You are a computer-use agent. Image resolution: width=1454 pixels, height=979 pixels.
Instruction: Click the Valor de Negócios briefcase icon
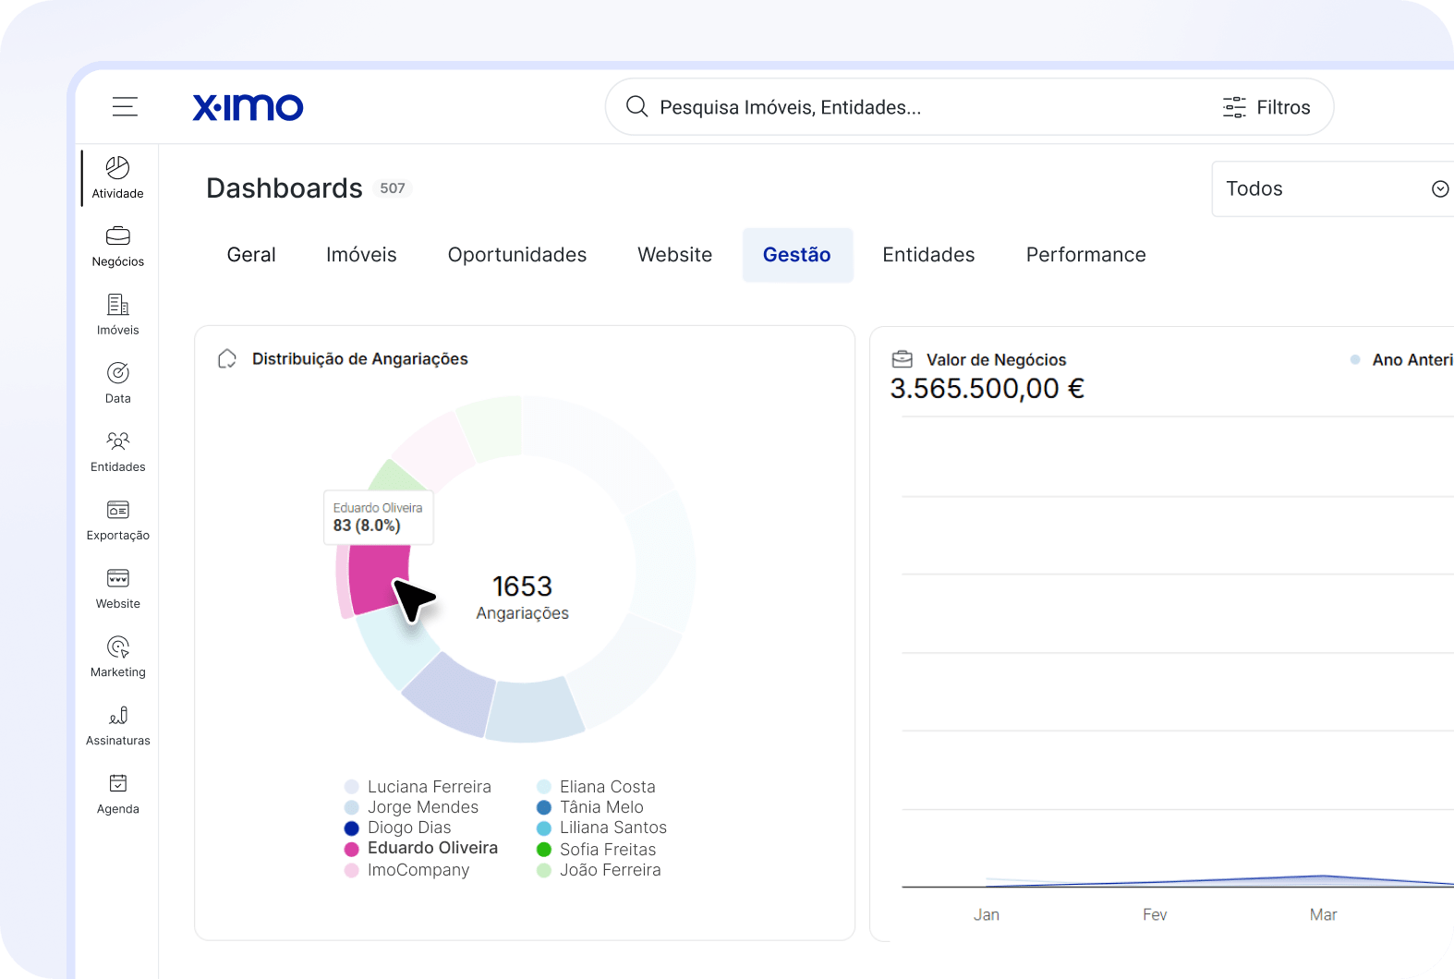[903, 359]
